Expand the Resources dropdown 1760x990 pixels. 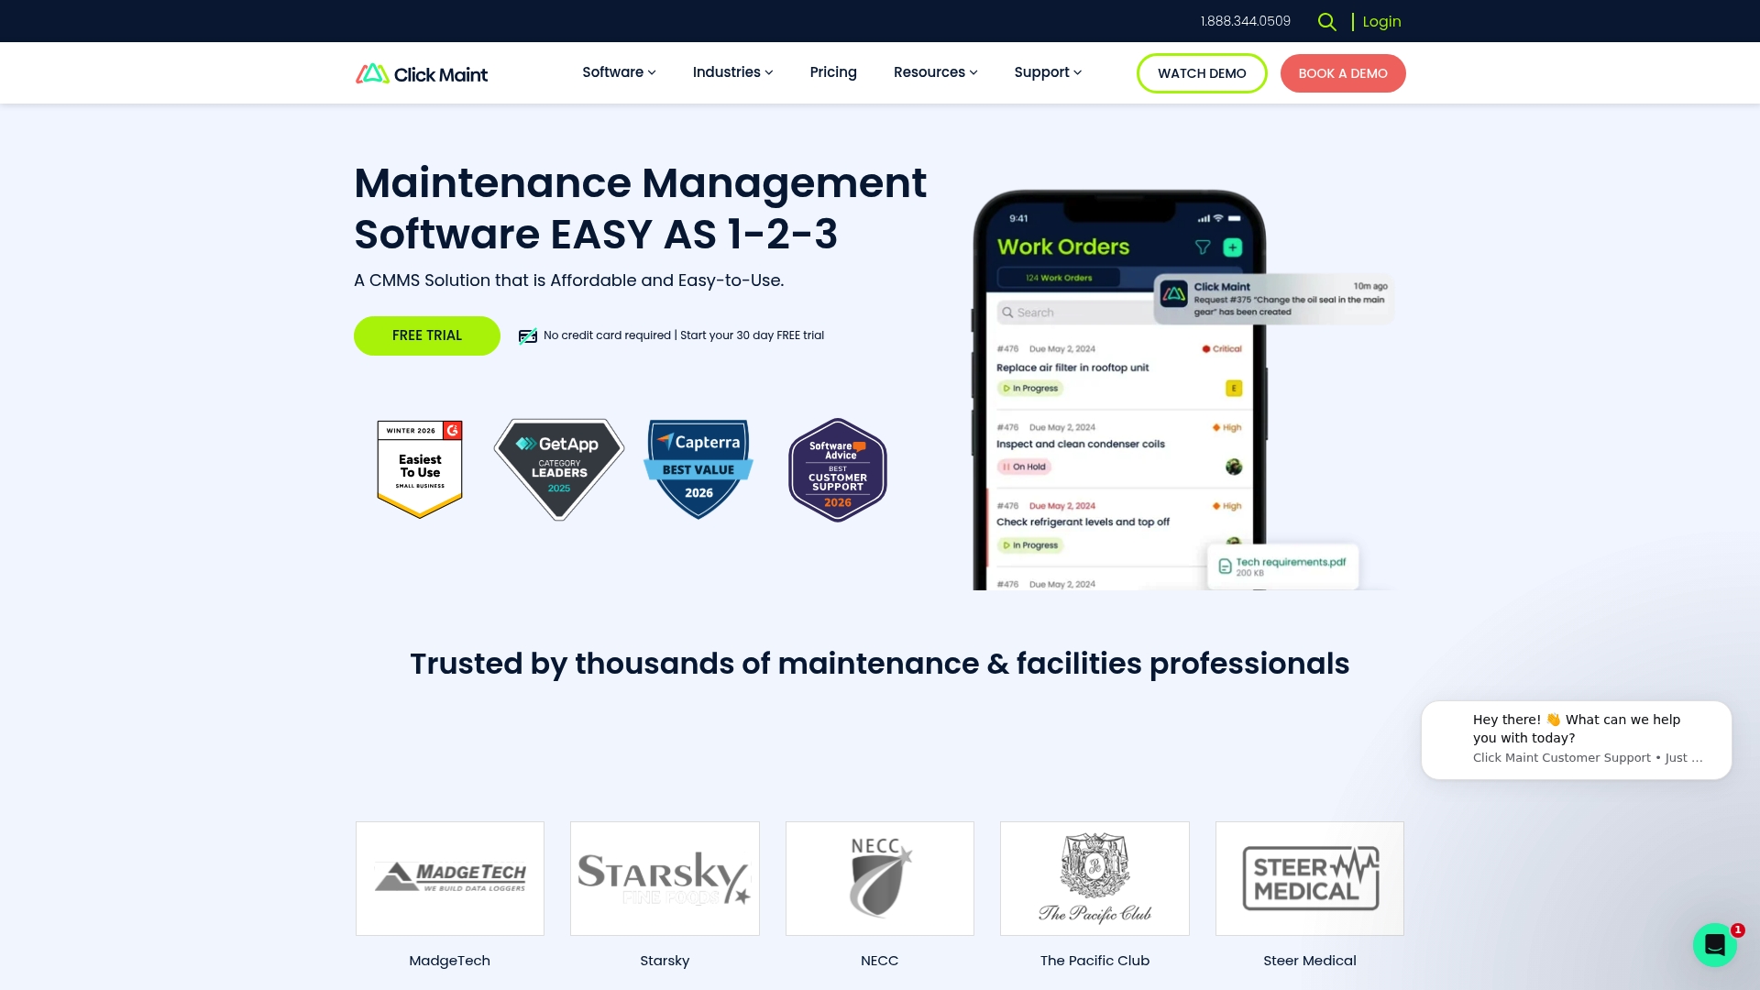(935, 72)
